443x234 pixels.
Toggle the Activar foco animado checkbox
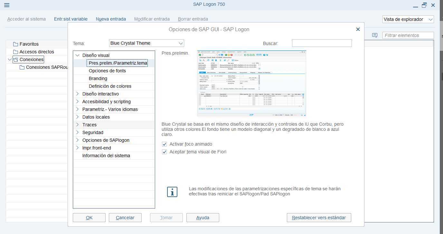164,144
